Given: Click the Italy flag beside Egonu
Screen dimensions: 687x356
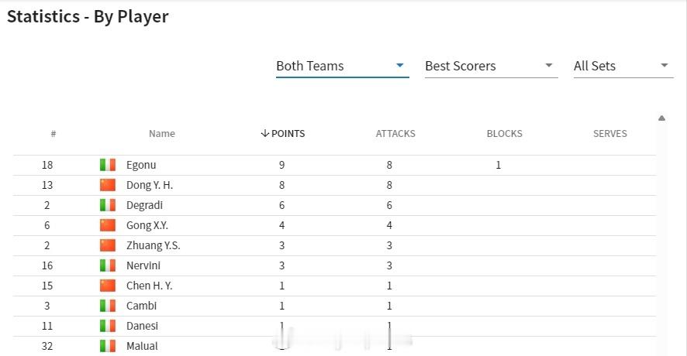Looking at the screenshot, I should pyautogui.click(x=108, y=165).
